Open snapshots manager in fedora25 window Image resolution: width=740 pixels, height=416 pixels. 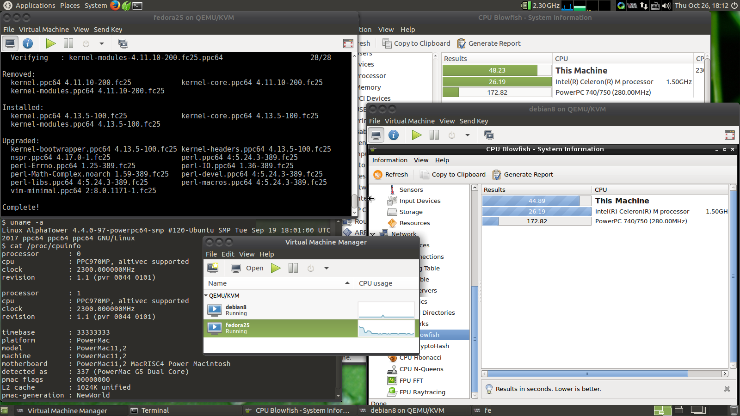click(x=123, y=43)
